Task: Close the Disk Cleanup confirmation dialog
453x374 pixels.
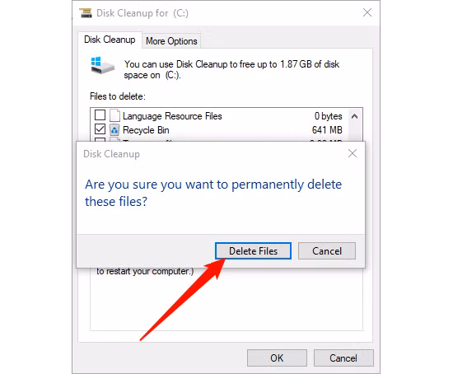Action: [353, 153]
